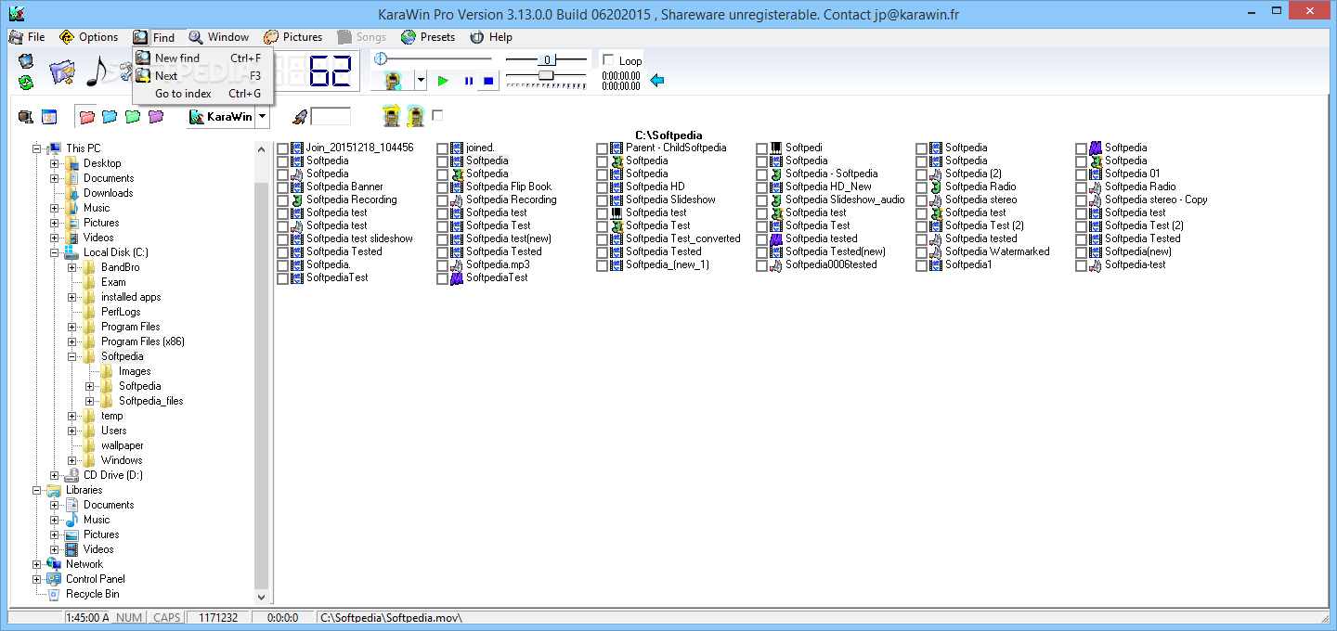Choose Go to index menu entry

[203, 94]
